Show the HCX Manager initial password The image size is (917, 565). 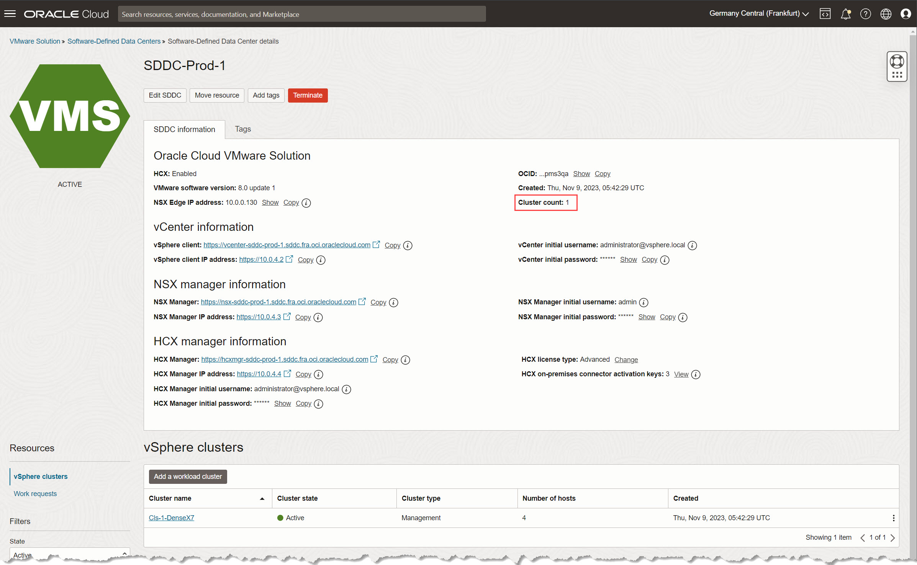click(x=282, y=403)
